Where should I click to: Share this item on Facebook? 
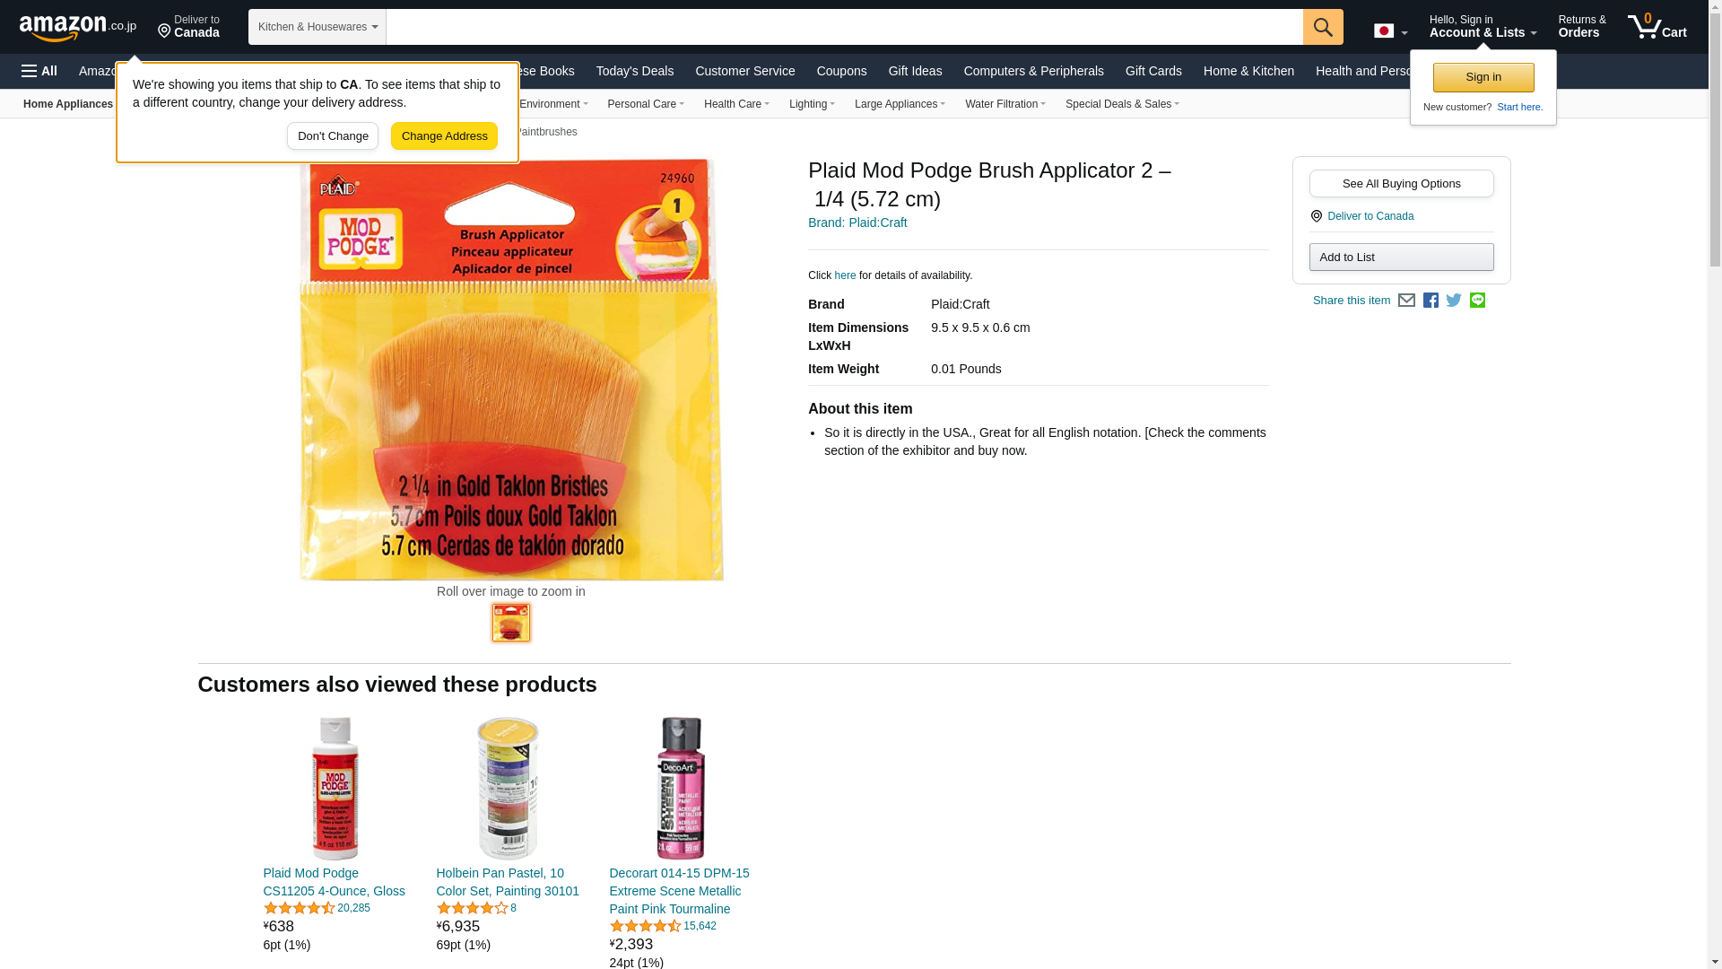tap(1431, 301)
